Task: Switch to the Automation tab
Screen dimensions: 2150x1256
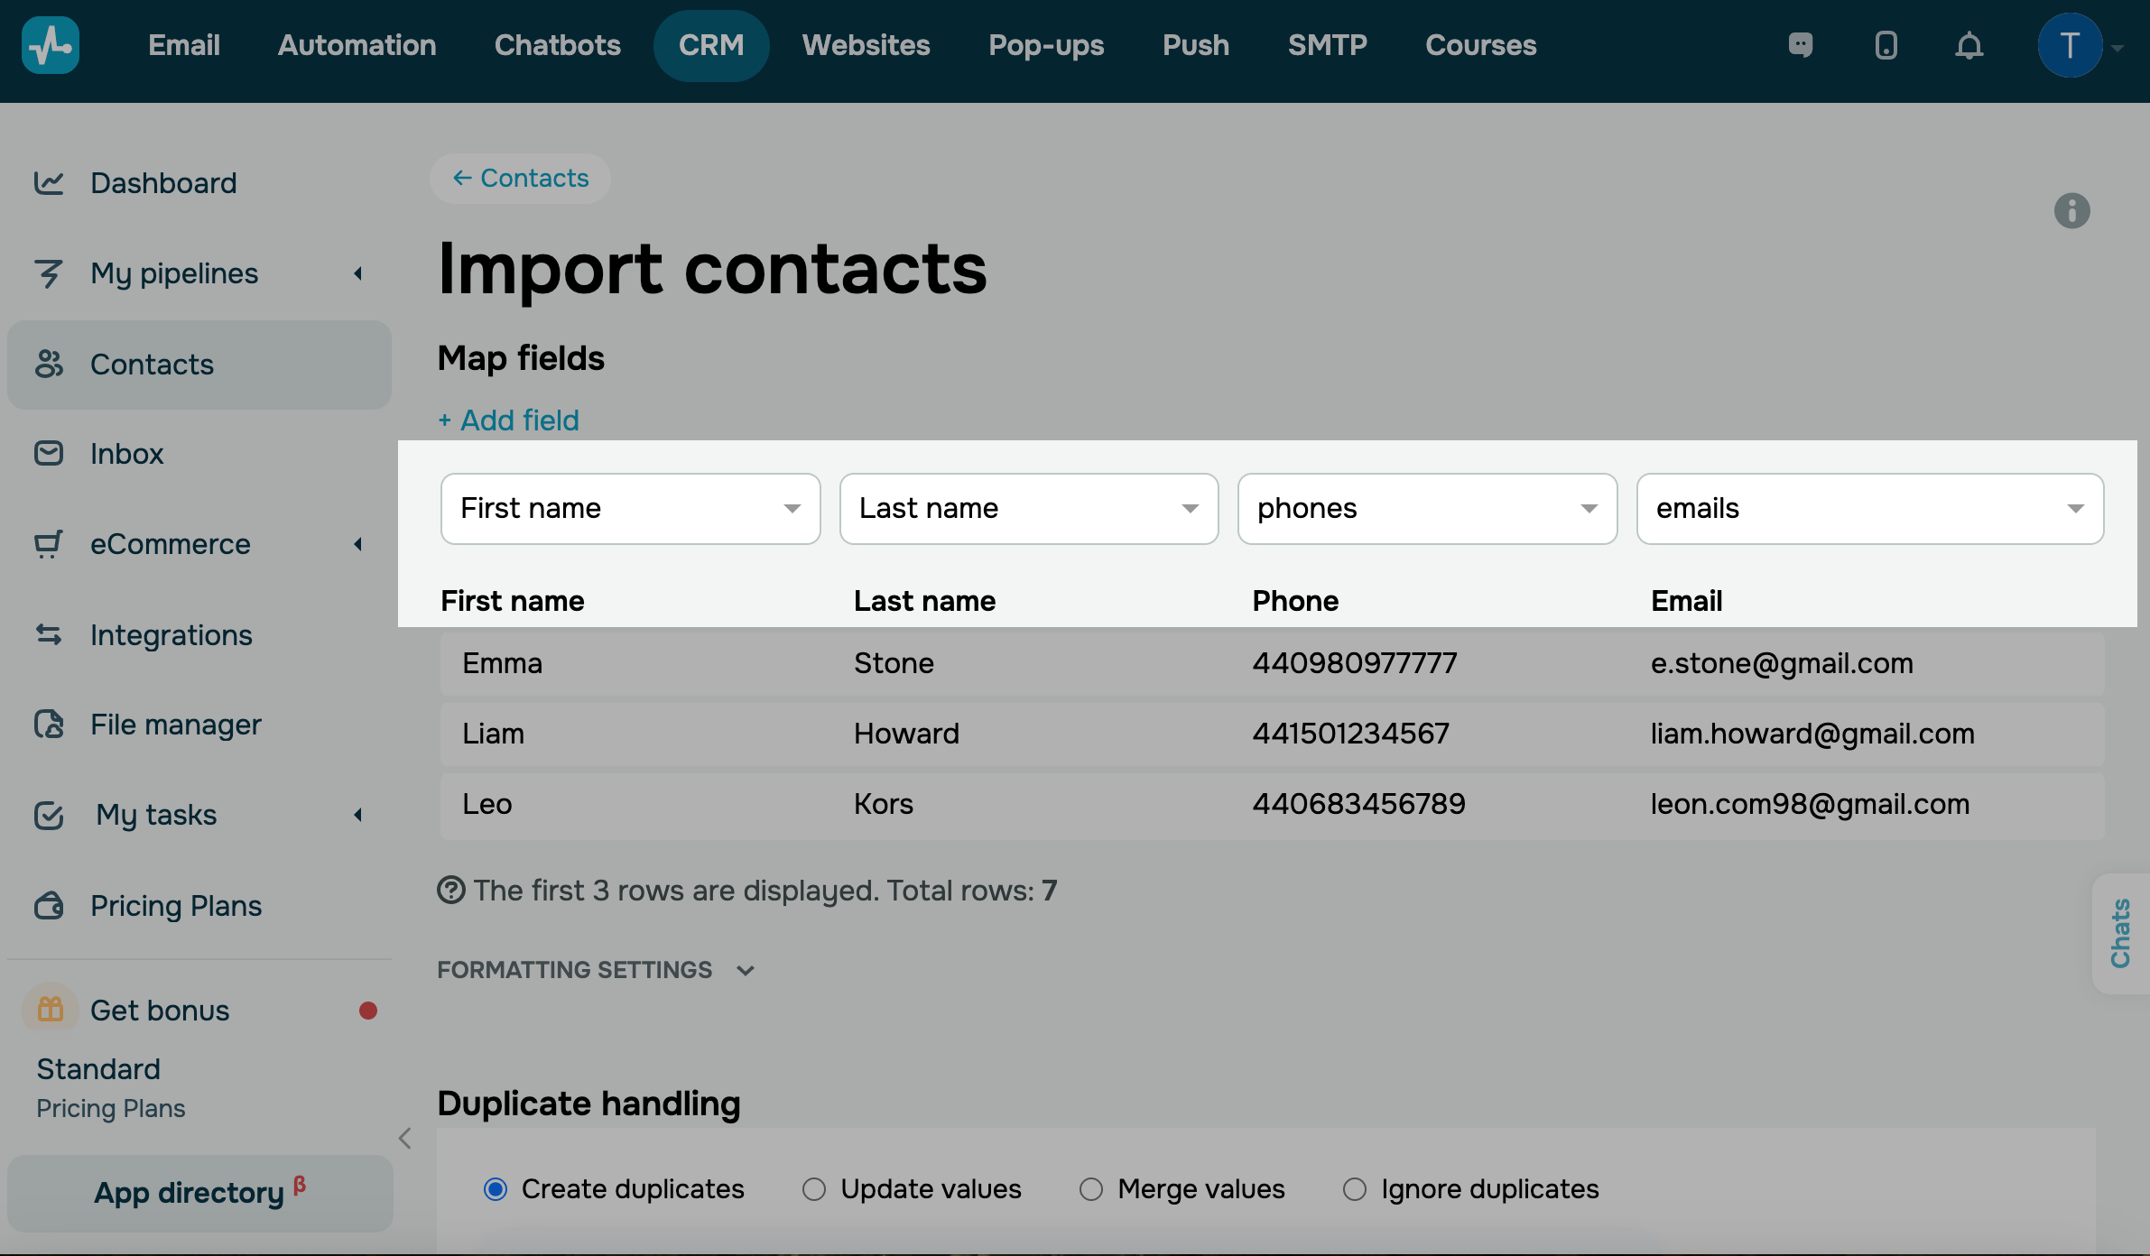Action: [x=357, y=45]
